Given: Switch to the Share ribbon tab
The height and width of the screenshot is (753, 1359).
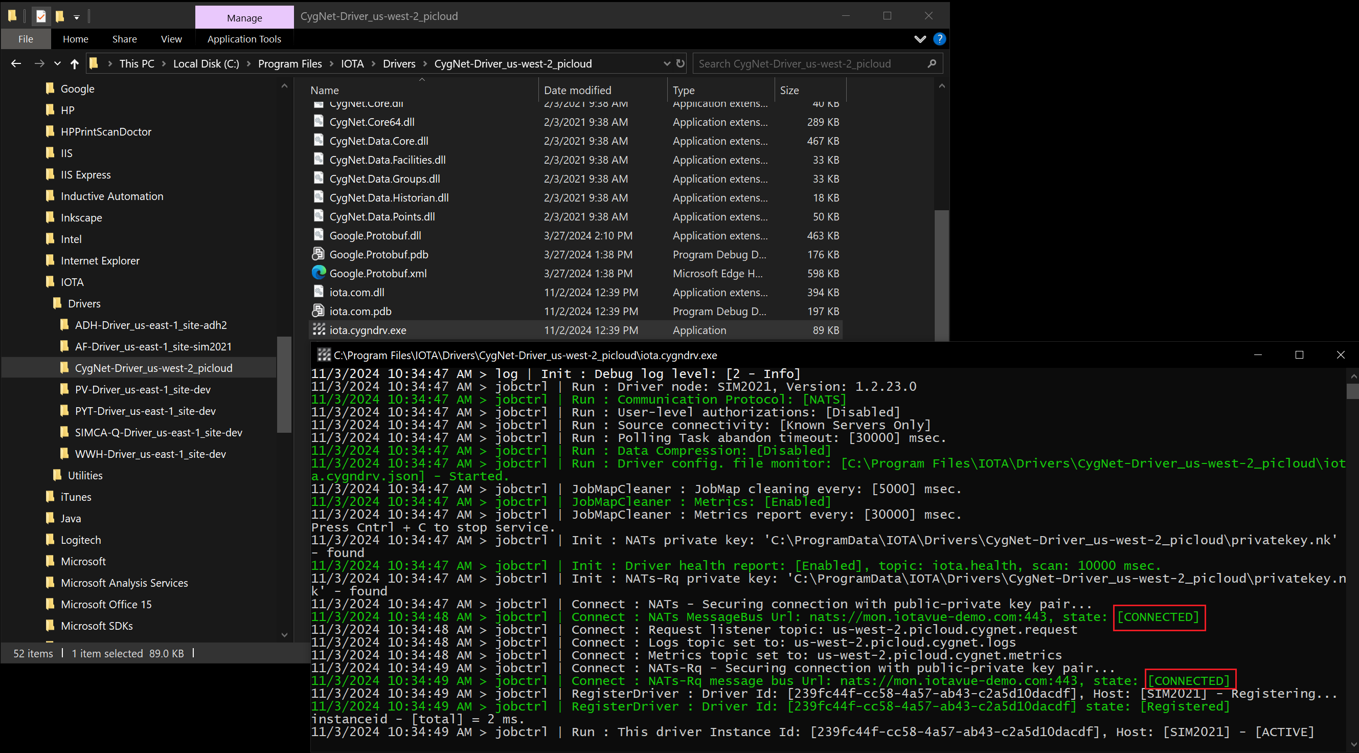Looking at the screenshot, I should (x=125, y=39).
